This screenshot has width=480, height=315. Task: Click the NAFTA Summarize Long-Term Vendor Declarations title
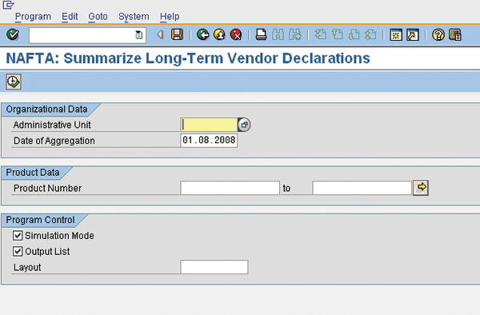(188, 58)
